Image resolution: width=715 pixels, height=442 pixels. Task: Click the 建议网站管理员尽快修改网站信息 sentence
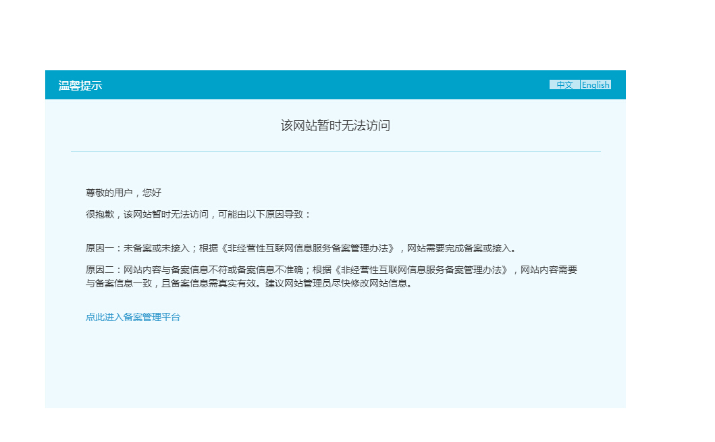340,283
